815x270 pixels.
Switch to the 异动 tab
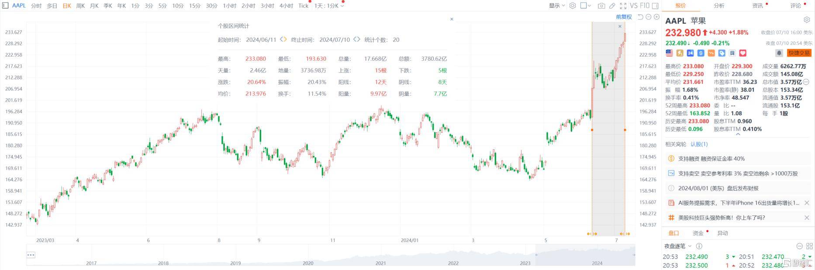pos(722,233)
